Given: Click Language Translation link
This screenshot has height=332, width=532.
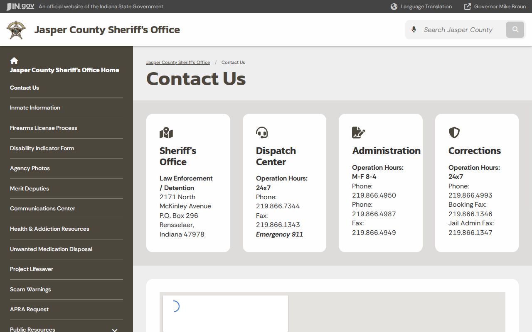Looking at the screenshot, I should coord(426,7).
